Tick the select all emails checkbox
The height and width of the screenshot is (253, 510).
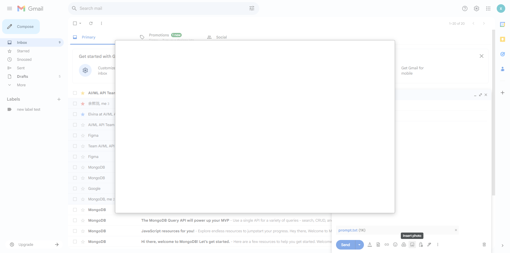pyautogui.click(x=75, y=23)
